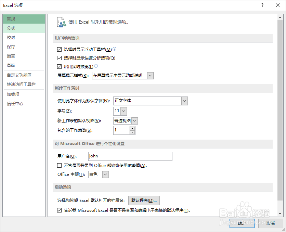Disable 选择时显示快速分析选项
Screen dimensions: 286x232
(x=59, y=58)
